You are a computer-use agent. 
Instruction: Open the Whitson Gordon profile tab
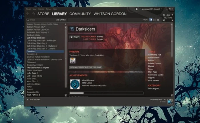pos(110,14)
